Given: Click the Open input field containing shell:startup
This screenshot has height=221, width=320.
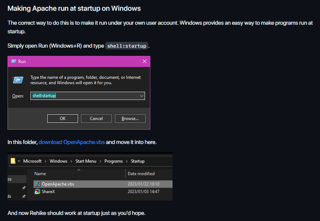Looking at the screenshot, I should coord(88,96).
